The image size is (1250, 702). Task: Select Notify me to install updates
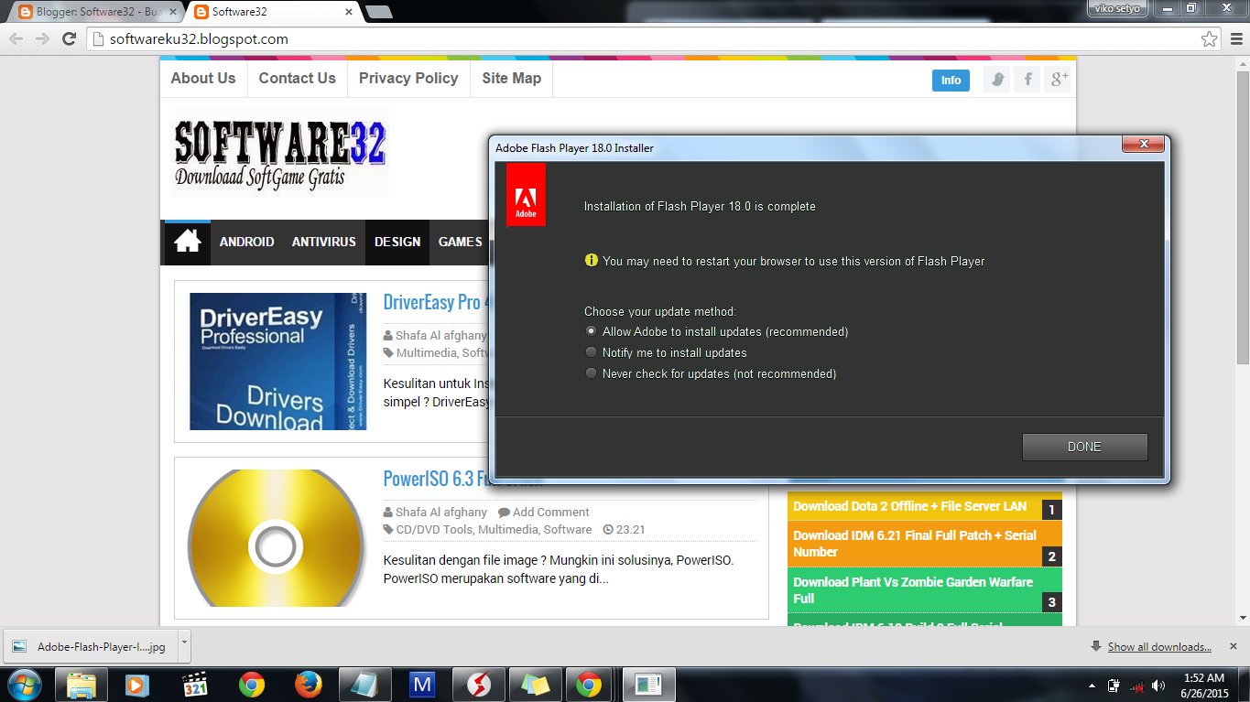click(592, 352)
